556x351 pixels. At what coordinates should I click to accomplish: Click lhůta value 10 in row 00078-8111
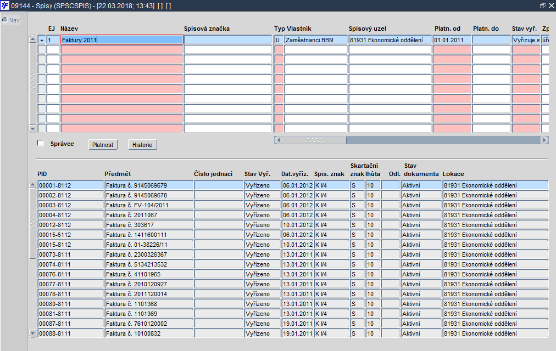[x=373, y=294]
